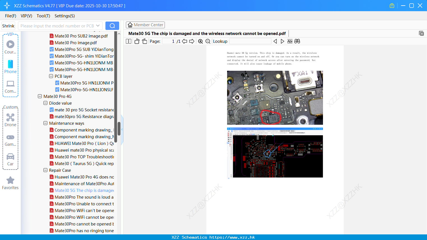The image size is (427, 240).
Task: Click the yellow toolbox icon in title bar
Action: 392,6
